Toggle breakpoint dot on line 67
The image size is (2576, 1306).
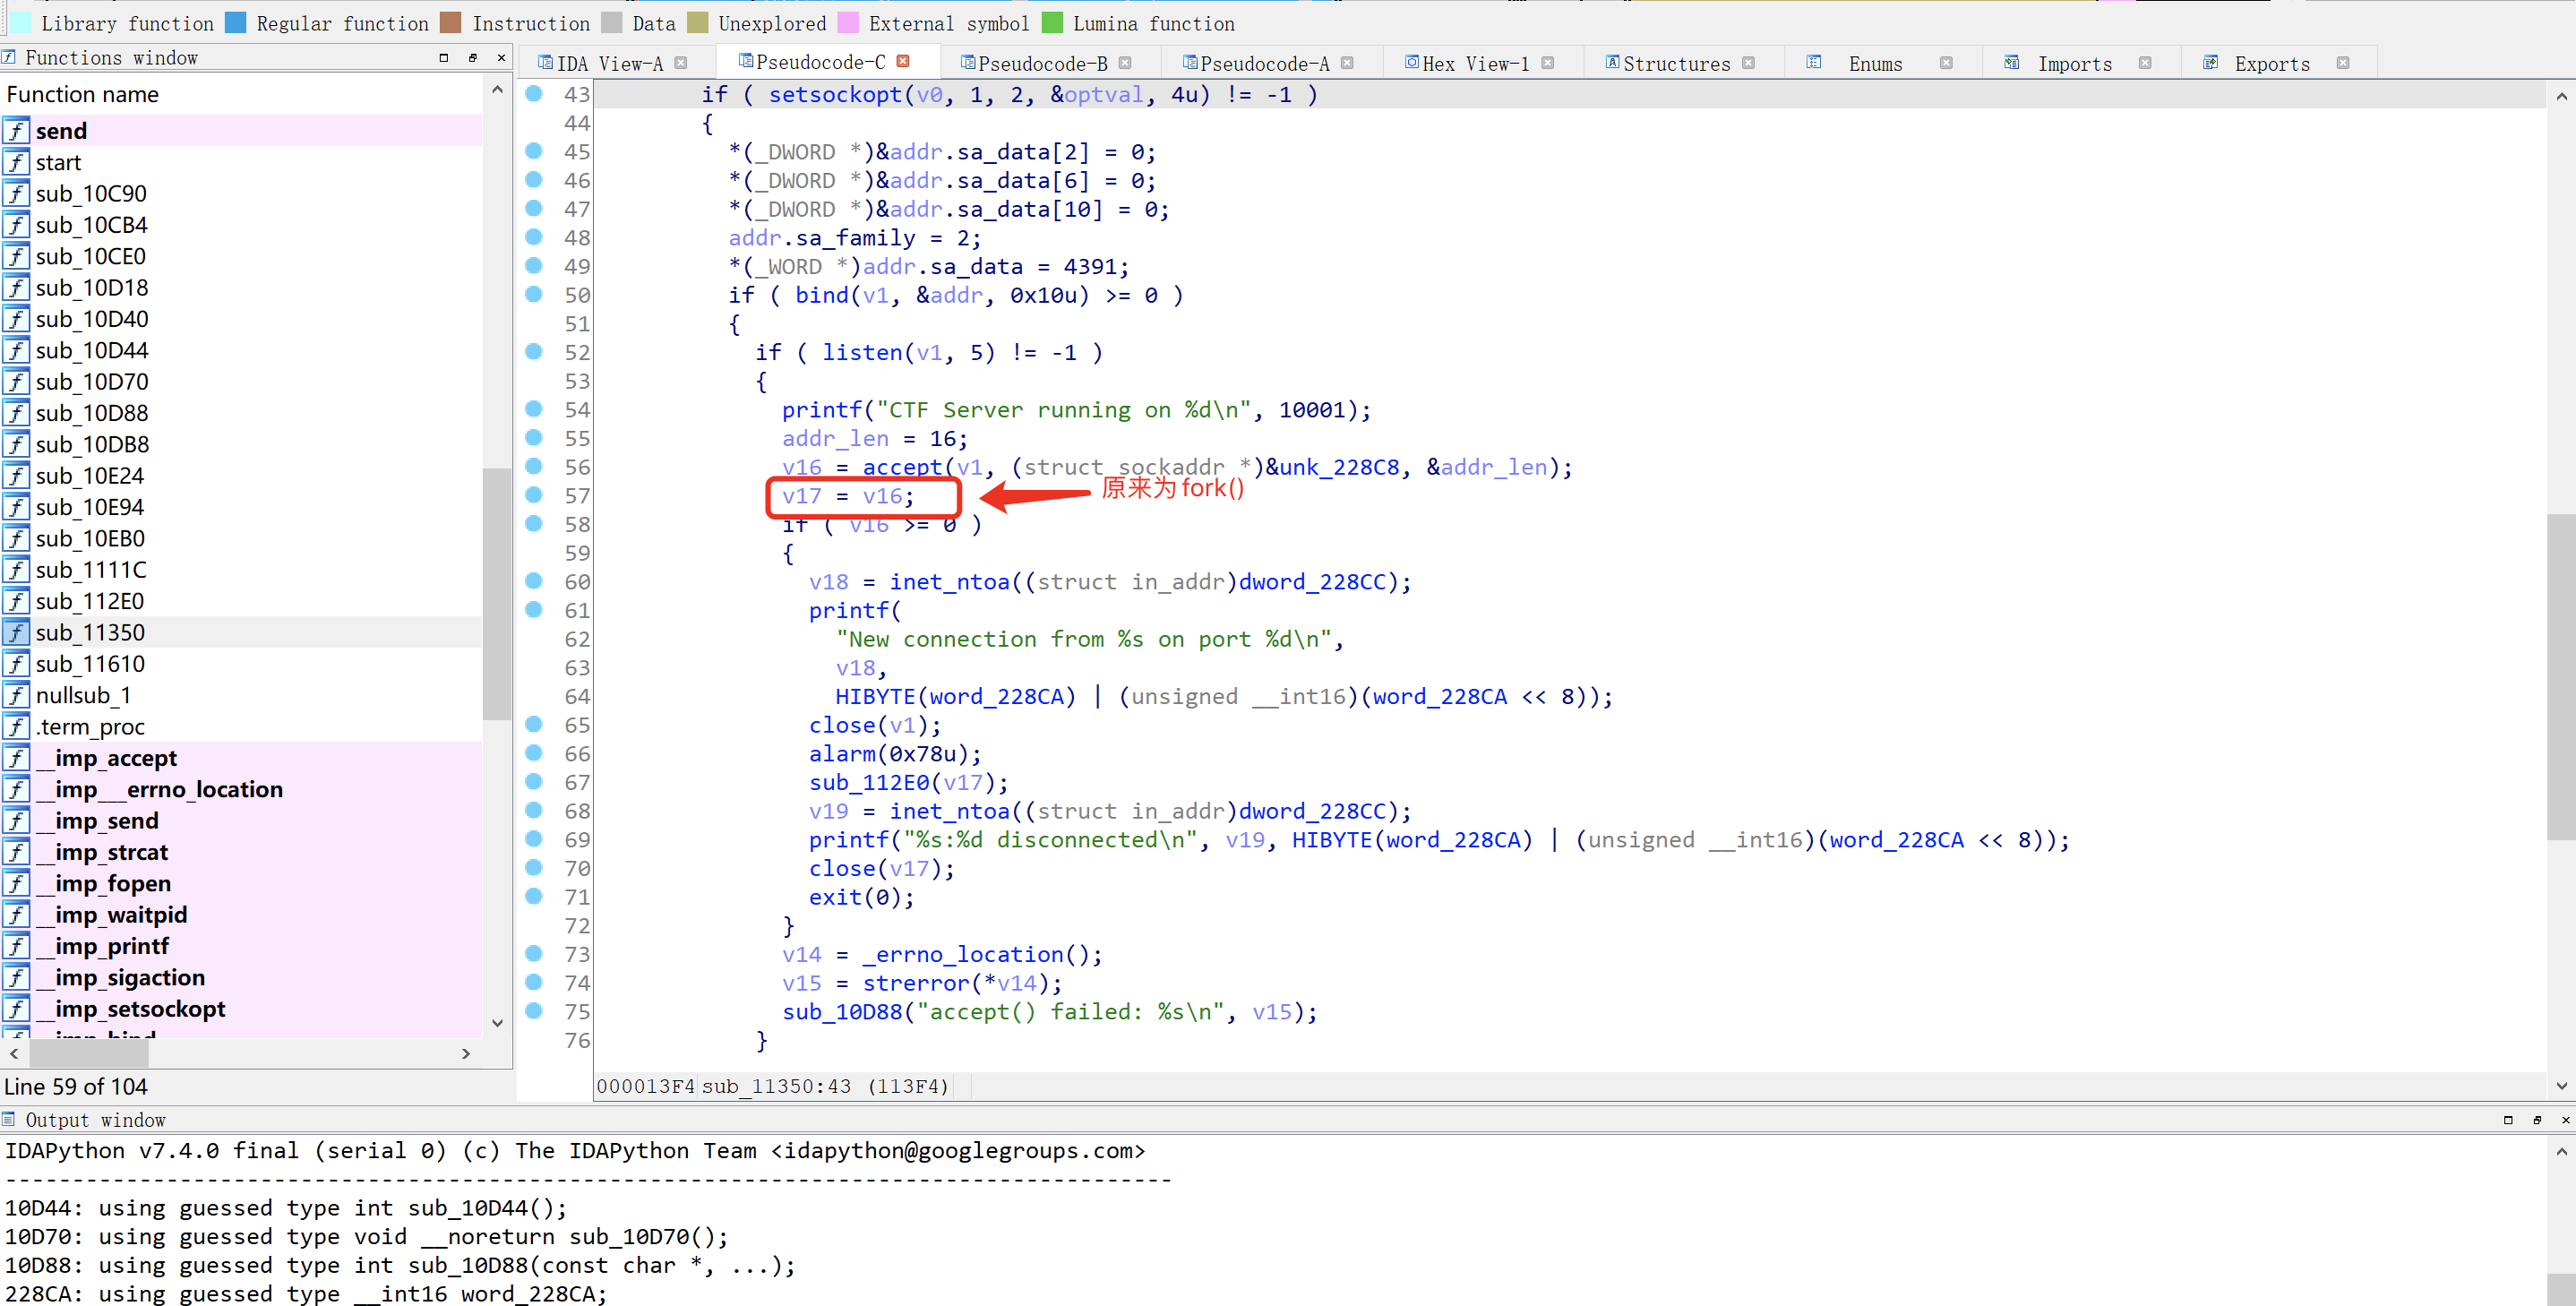pyautogui.click(x=534, y=781)
